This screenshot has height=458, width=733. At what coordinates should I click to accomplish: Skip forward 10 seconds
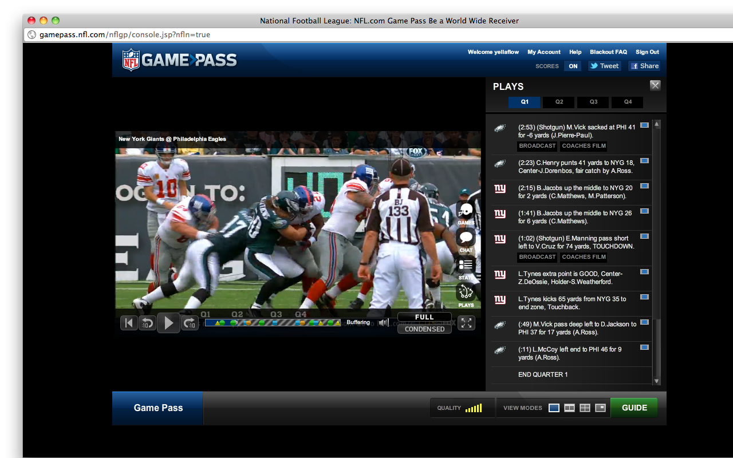[x=190, y=323]
